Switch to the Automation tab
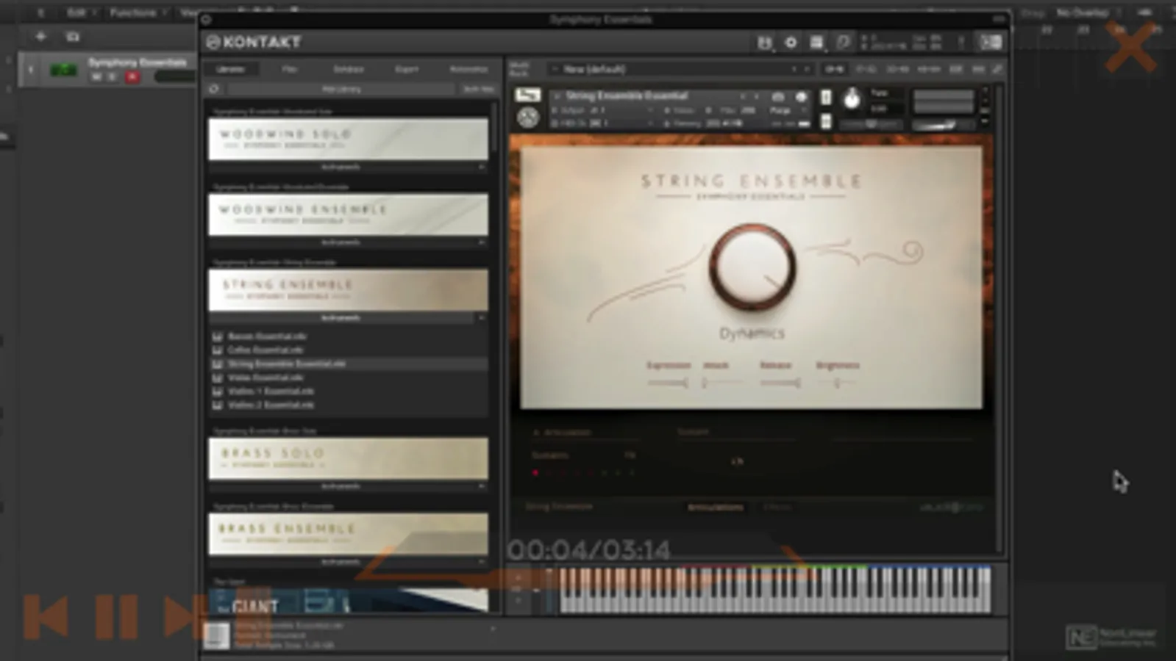 [468, 69]
